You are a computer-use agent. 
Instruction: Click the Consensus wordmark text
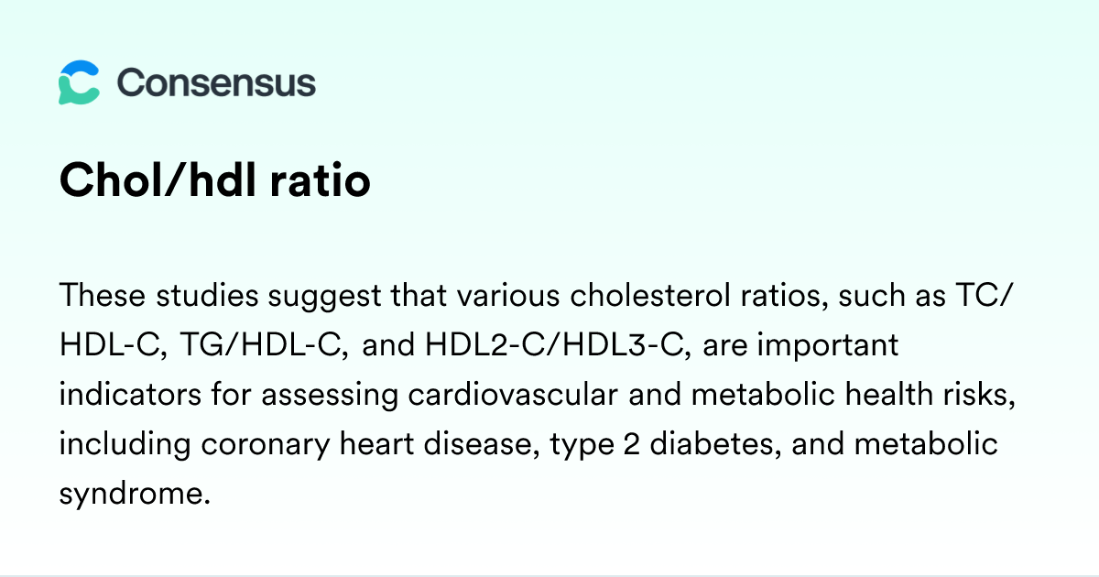216,83
